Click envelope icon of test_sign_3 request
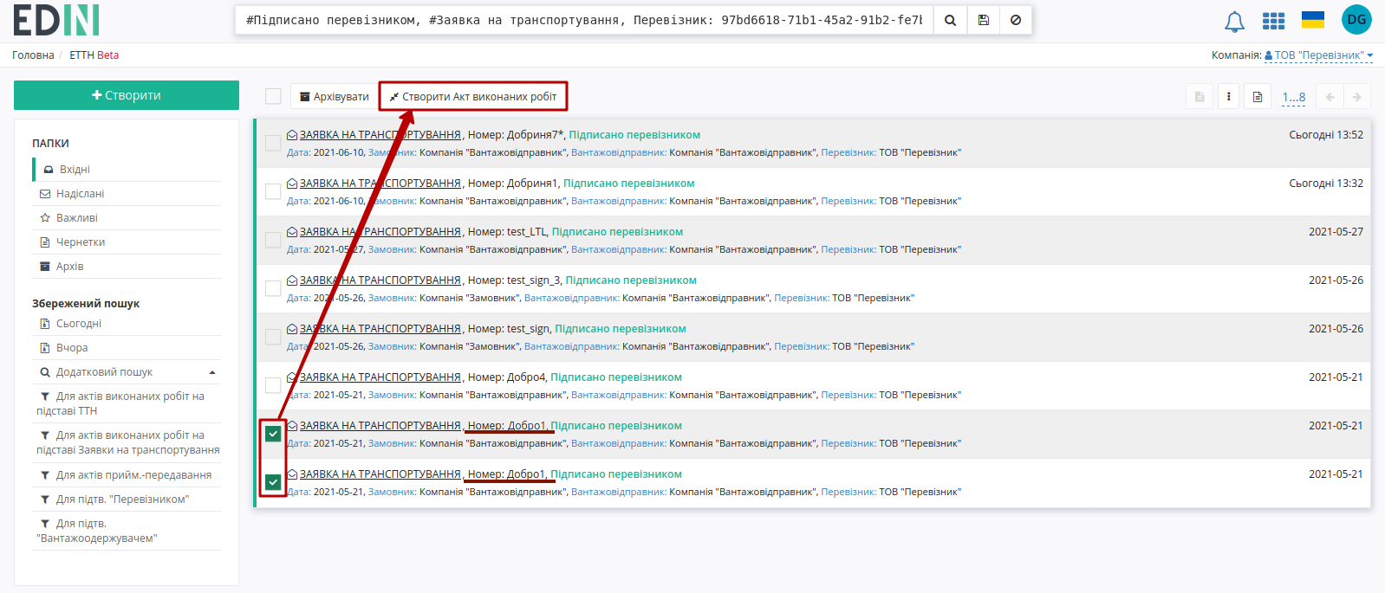 tap(292, 280)
